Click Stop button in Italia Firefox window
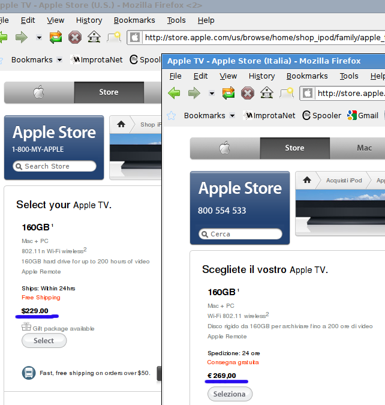 (248, 93)
